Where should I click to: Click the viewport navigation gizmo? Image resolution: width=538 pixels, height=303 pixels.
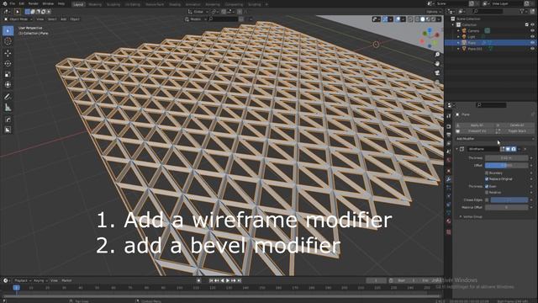(430, 37)
